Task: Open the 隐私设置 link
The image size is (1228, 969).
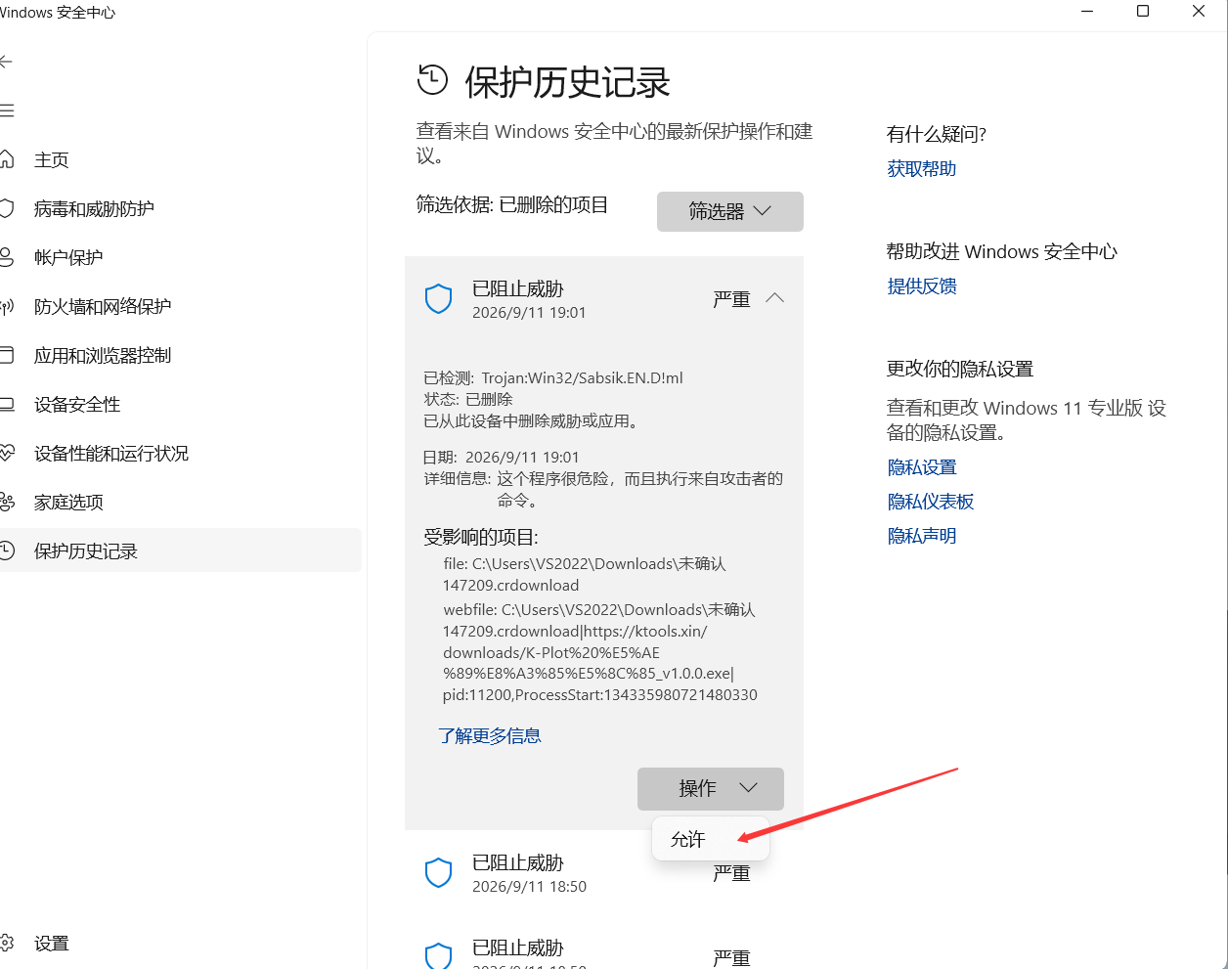Action: pyautogui.click(x=922, y=467)
